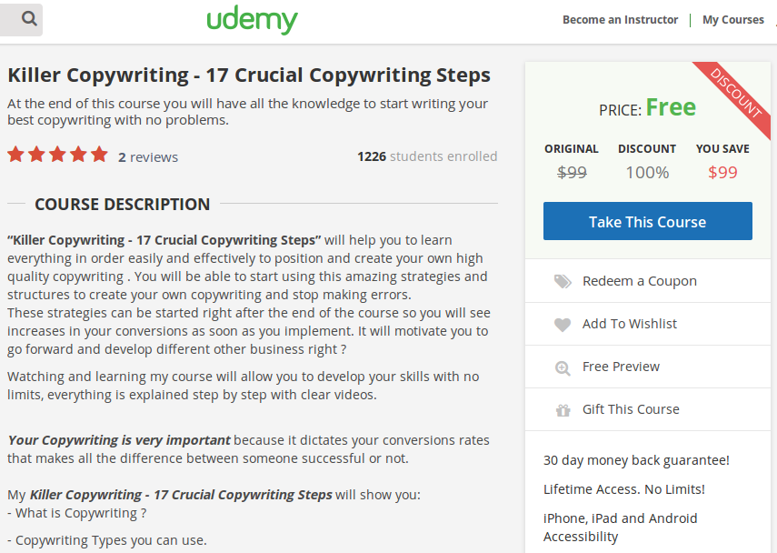Open Become an Instructor link
777x553 pixels.
pos(620,20)
